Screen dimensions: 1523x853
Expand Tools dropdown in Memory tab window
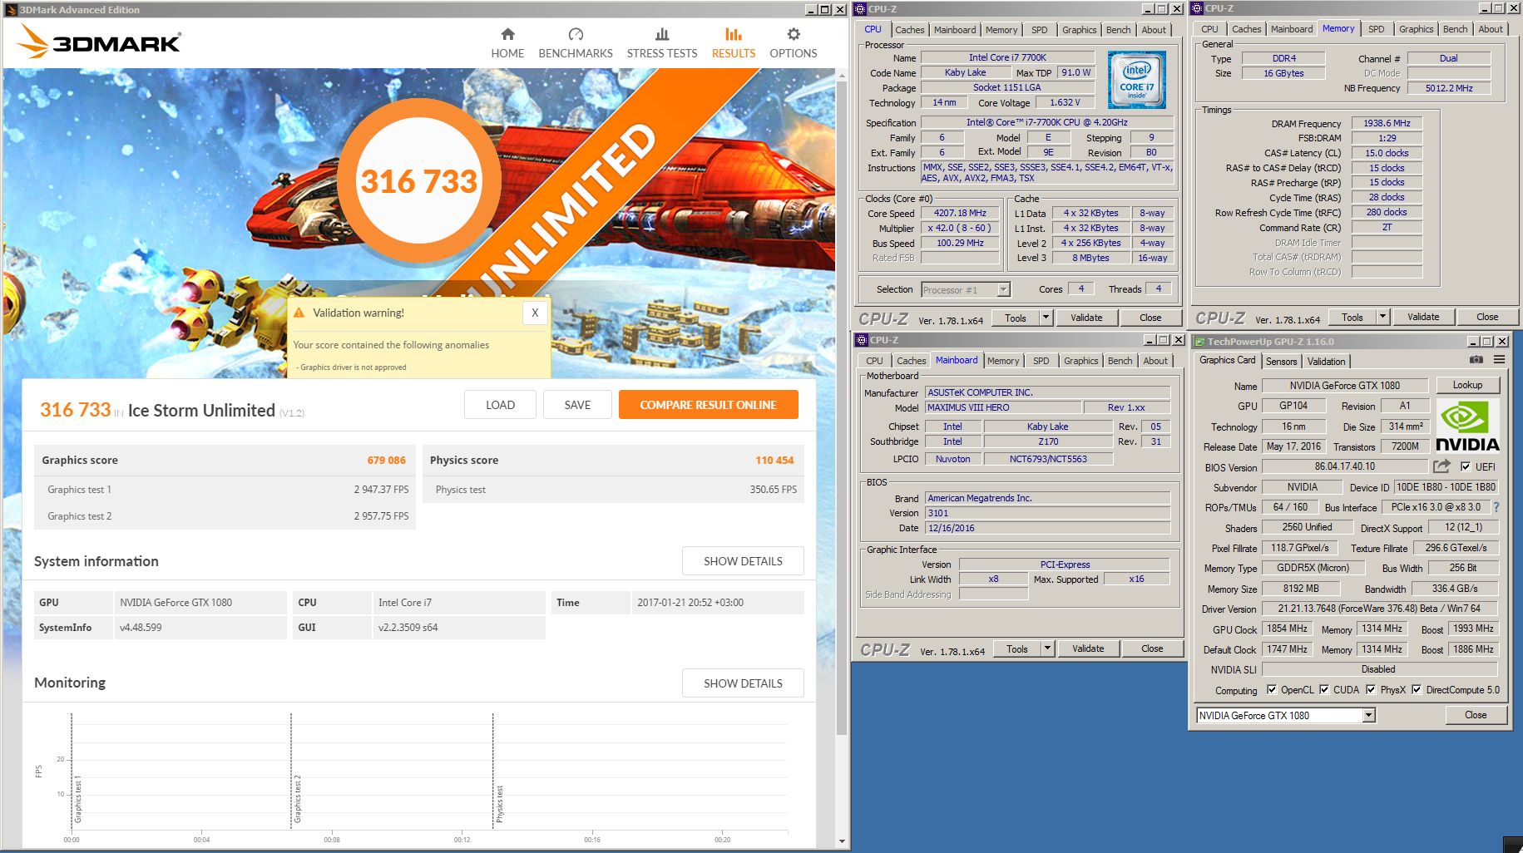tap(1382, 317)
